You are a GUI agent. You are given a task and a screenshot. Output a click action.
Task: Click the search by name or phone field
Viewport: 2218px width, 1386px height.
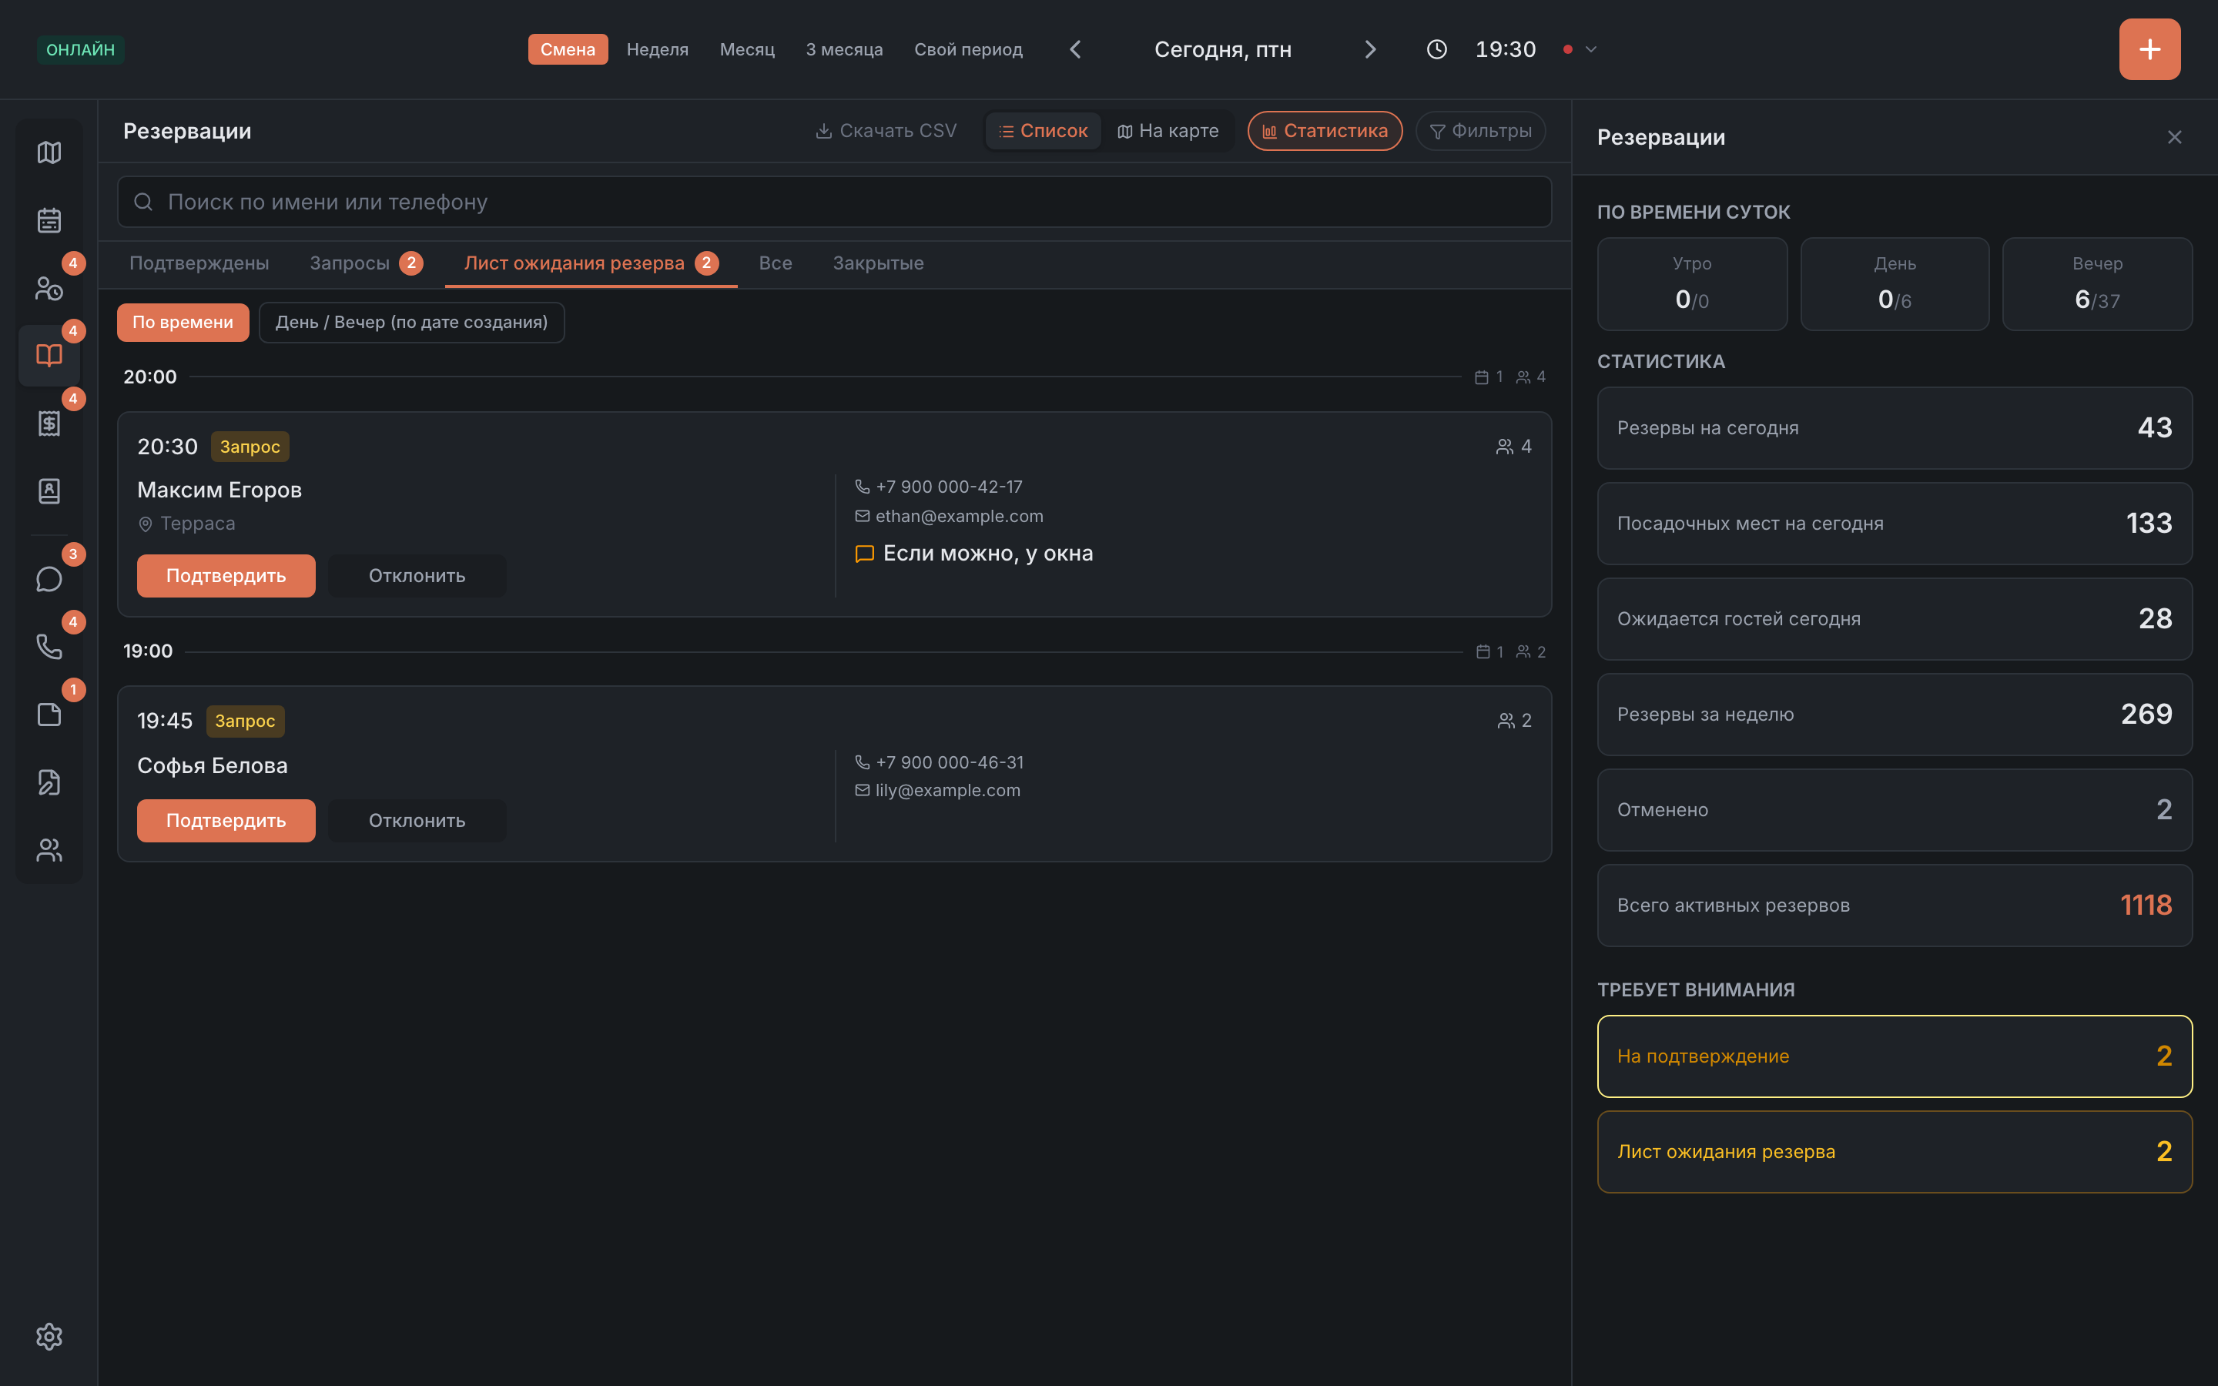coord(834,202)
